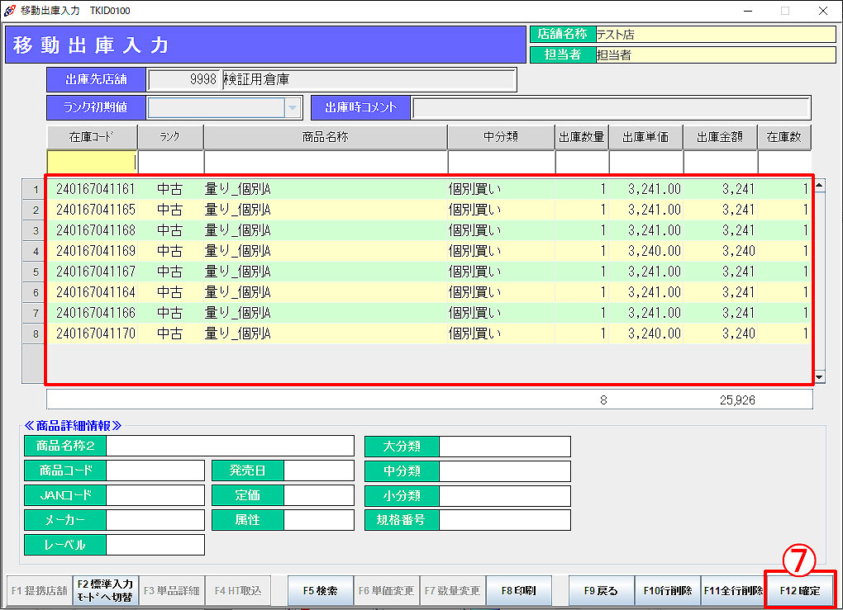This screenshot has height=610, width=843.
Task: Open the ランク初期値 dropdown arrow
Action: click(292, 108)
